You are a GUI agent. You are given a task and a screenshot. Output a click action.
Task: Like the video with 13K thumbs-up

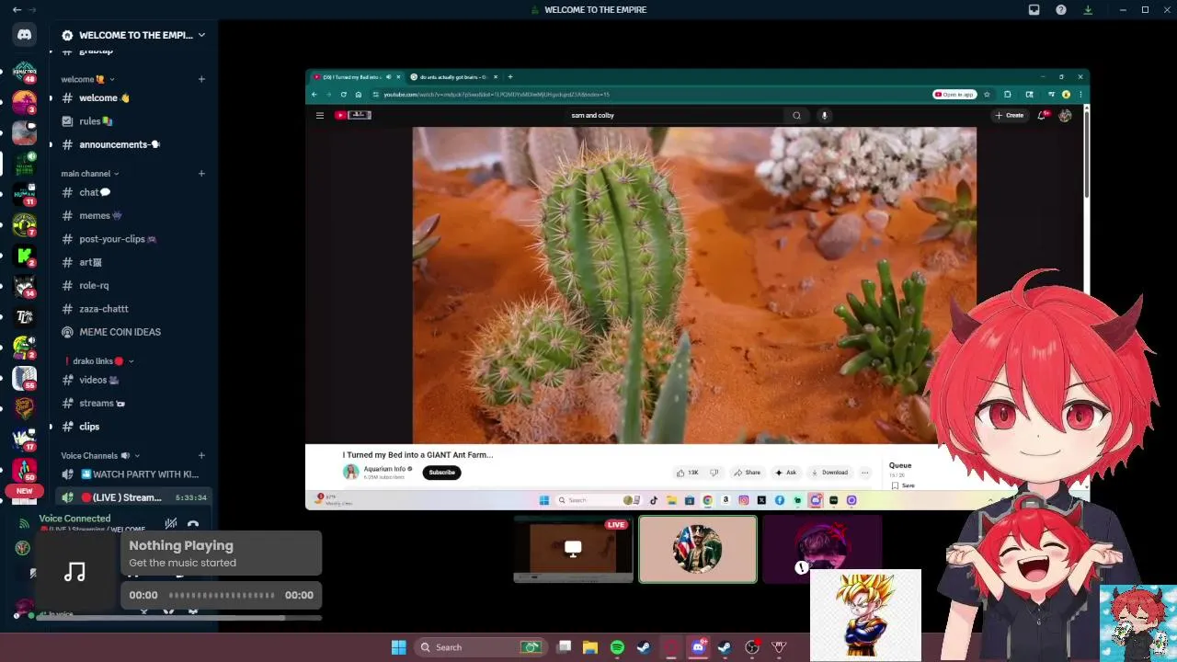688,473
